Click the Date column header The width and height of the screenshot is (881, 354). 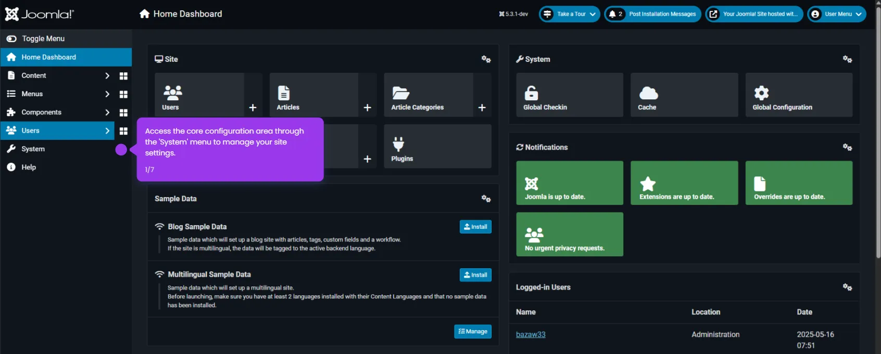coord(804,312)
